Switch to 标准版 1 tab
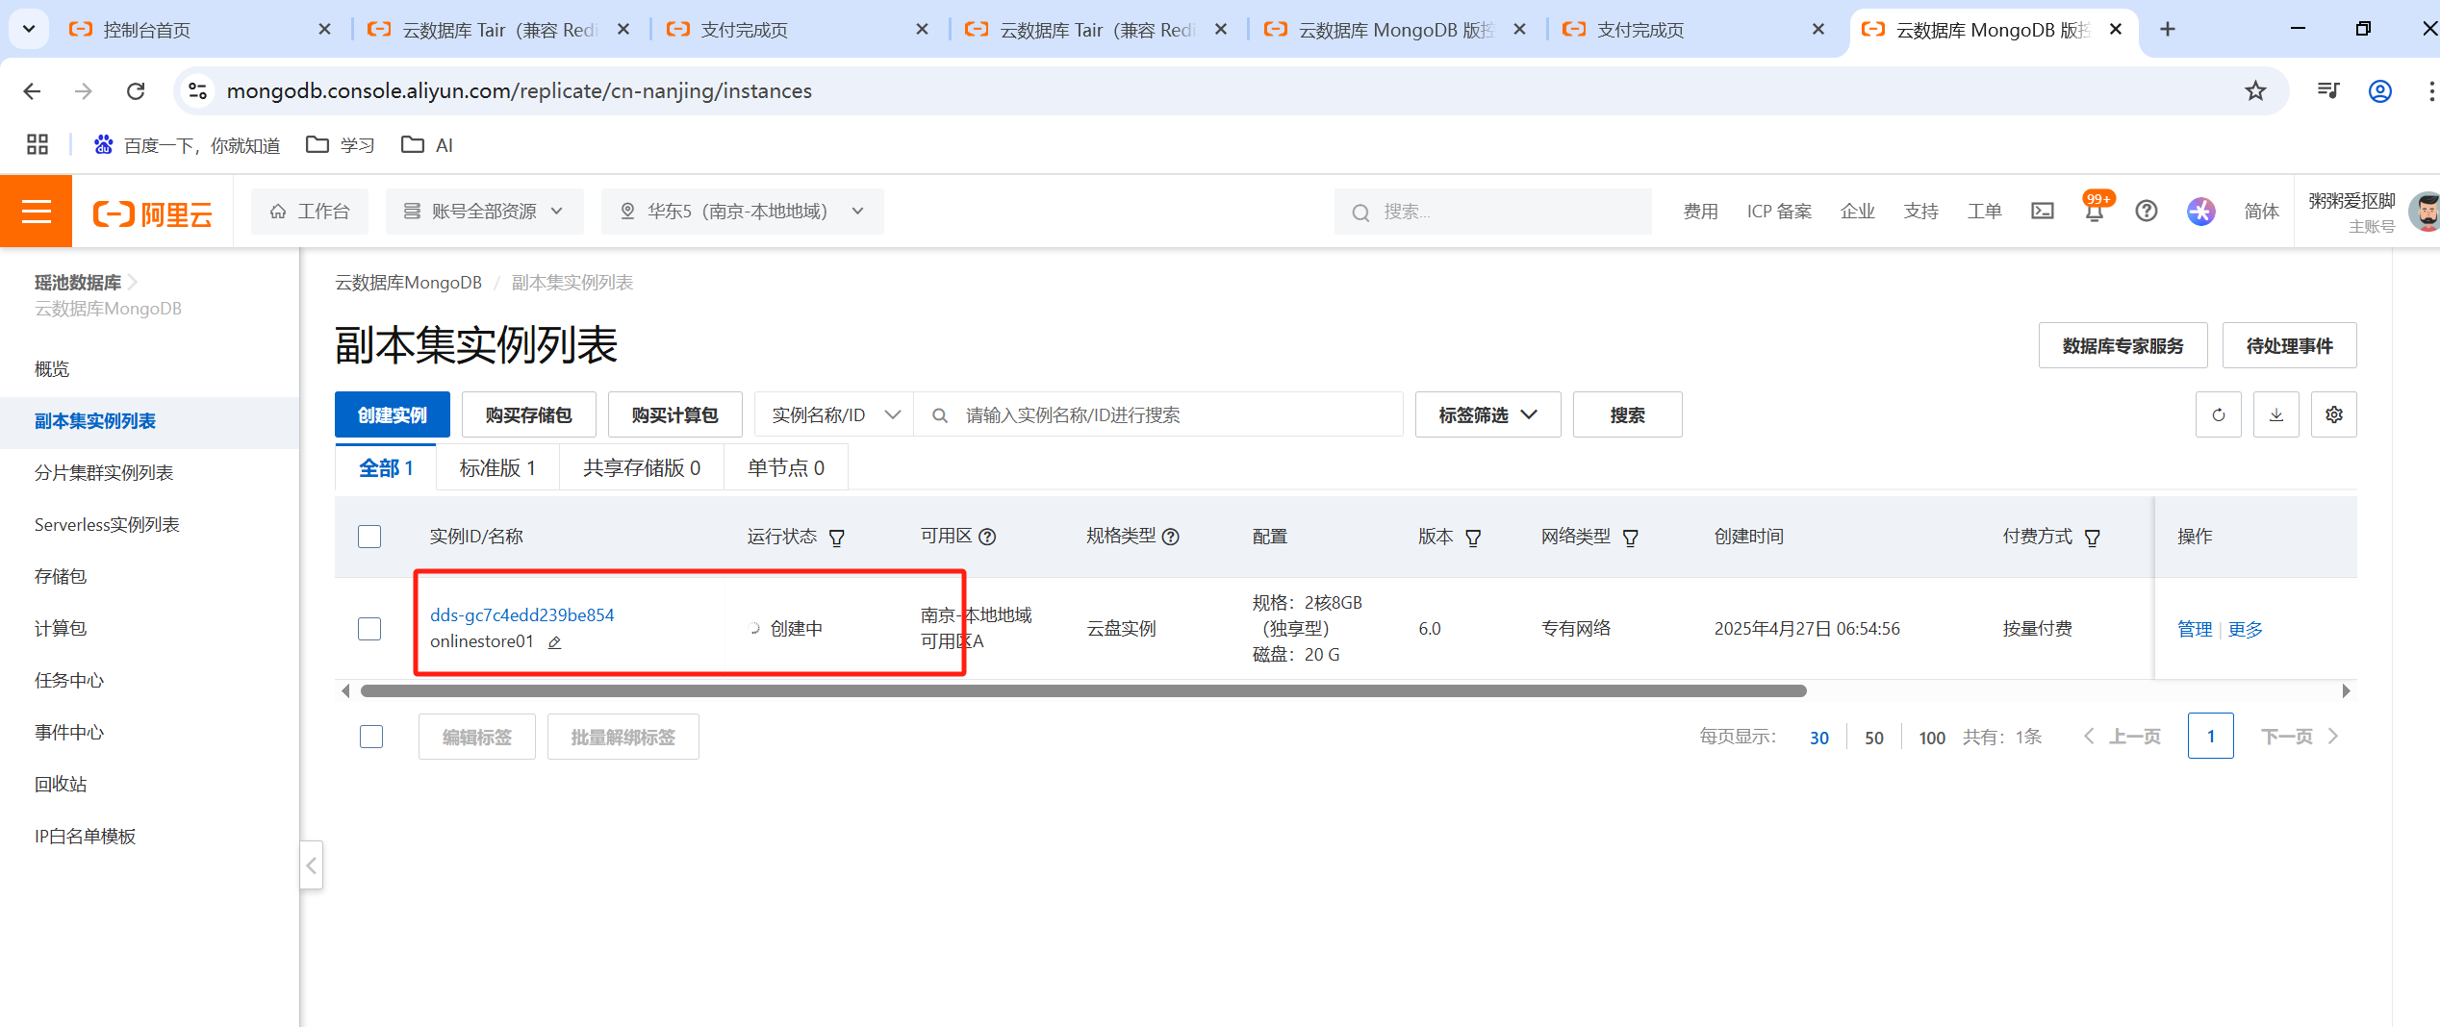Screen dimensions: 2440x1027 click(497, 467)
